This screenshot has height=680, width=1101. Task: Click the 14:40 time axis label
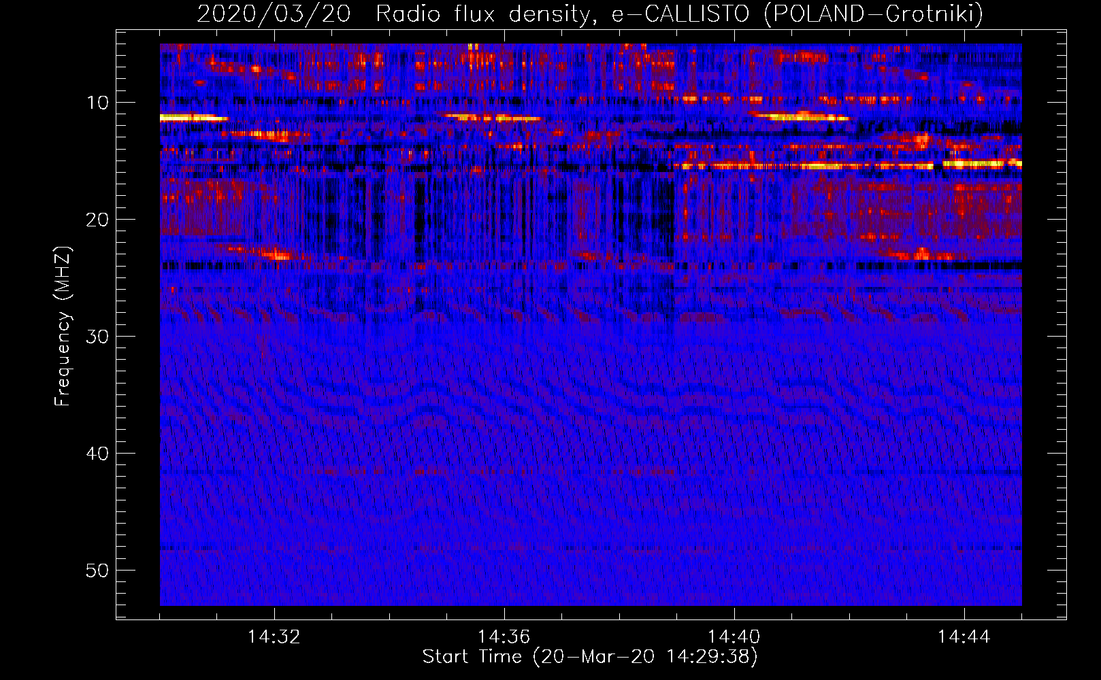click(x=734, y=637)
